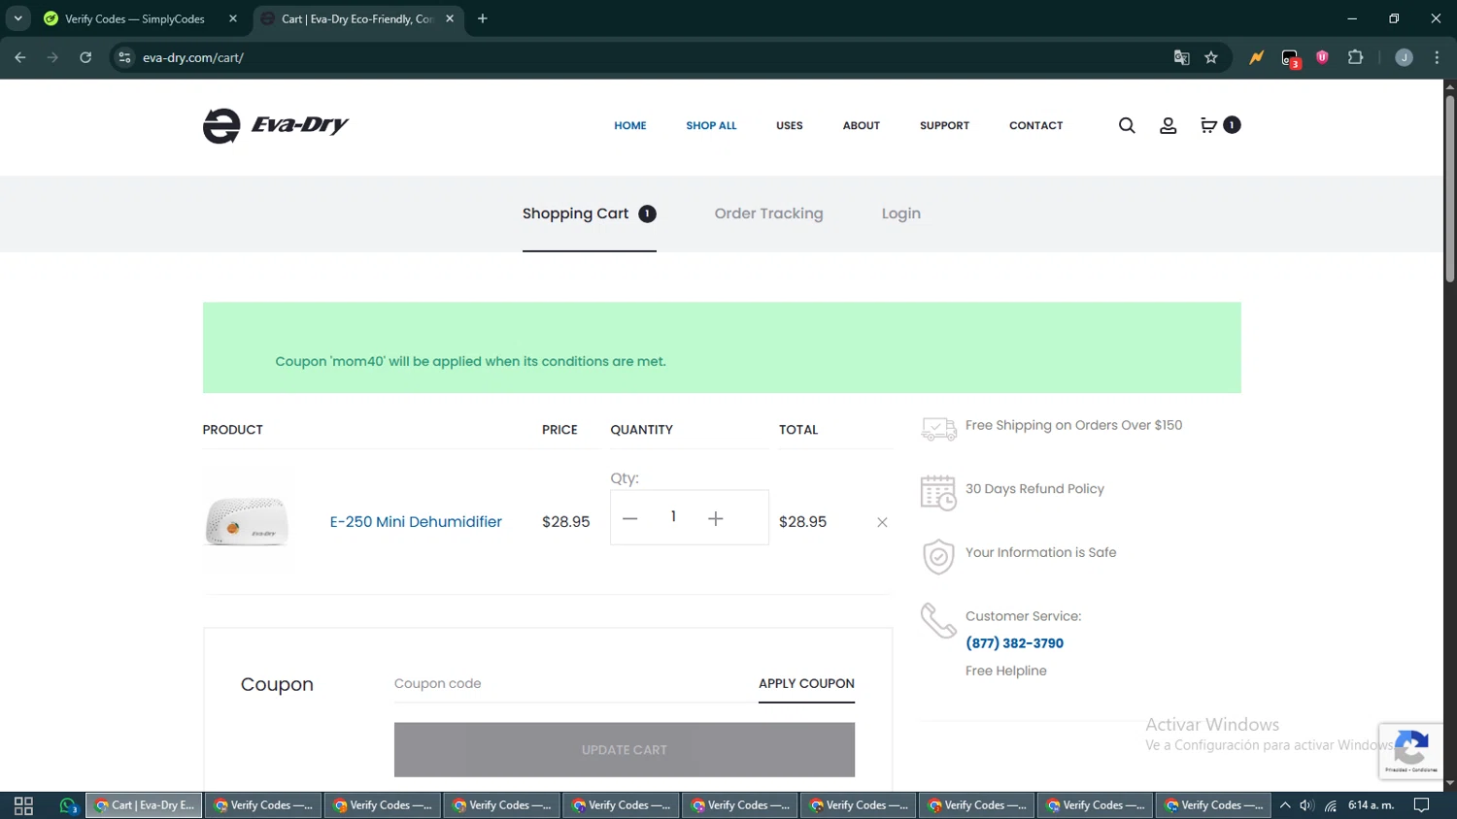Click the mom40 coupon notice message
Image resolution: width=1457 pixels, height=819 pixels.
[470, 361]
